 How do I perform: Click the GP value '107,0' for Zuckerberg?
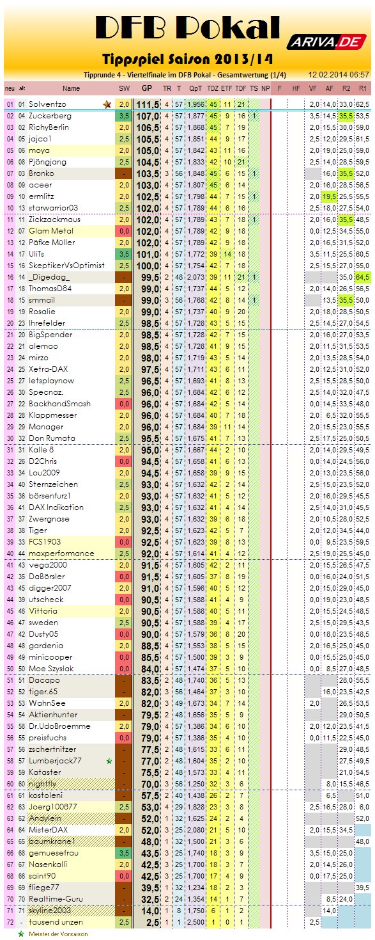[147, 116]
